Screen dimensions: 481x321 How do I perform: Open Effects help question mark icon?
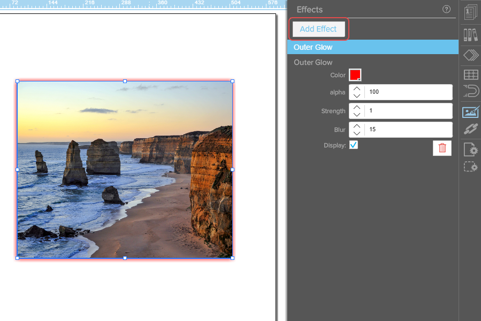pyautogui.click(x=447, y=9)
